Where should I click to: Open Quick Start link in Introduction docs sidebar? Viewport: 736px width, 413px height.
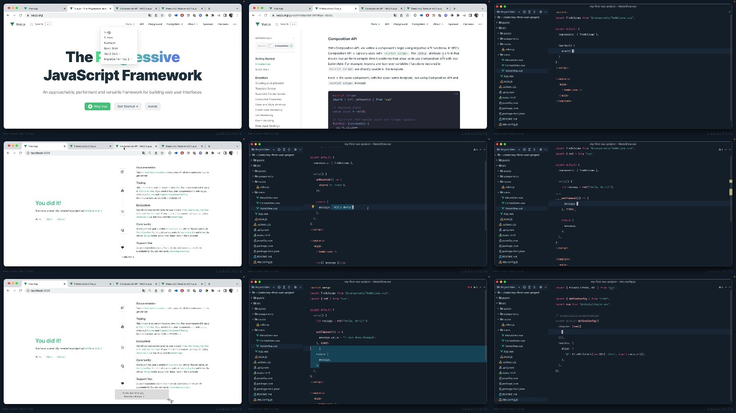[x=262, y=69]
